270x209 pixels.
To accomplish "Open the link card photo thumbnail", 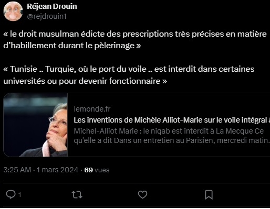I will click(x=36, y=125).
